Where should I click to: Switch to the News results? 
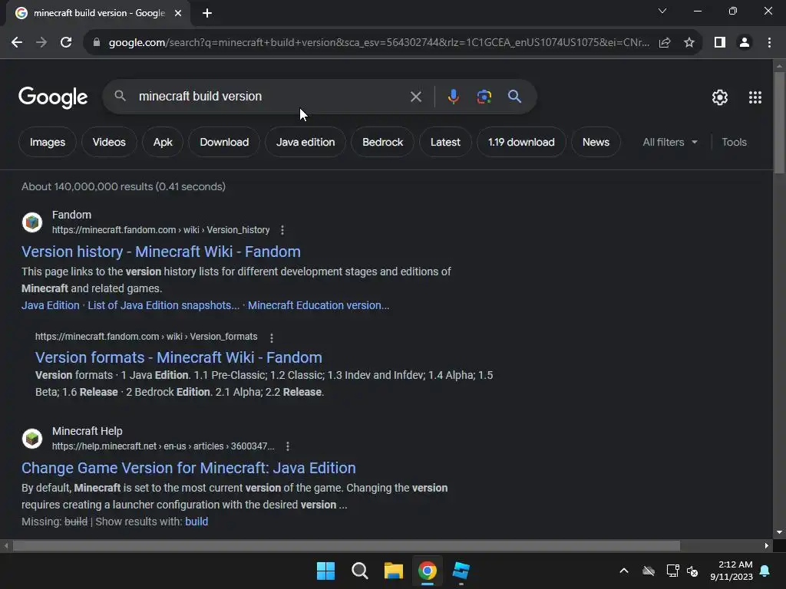[x=596, y=142]
